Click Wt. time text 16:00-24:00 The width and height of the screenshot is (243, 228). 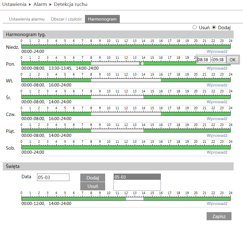click(60, 85)
